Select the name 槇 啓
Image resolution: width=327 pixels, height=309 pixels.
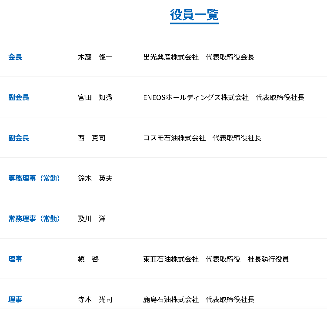[x=88, y=259]
